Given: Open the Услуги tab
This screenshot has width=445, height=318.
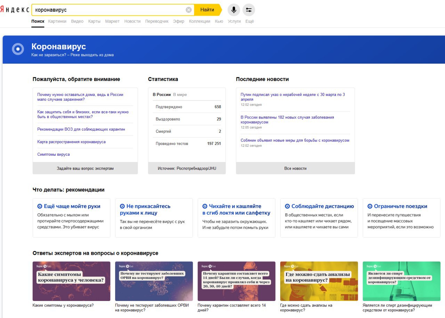Looking at the screenshot, I should pyautogui.click(x=234, y=21).
